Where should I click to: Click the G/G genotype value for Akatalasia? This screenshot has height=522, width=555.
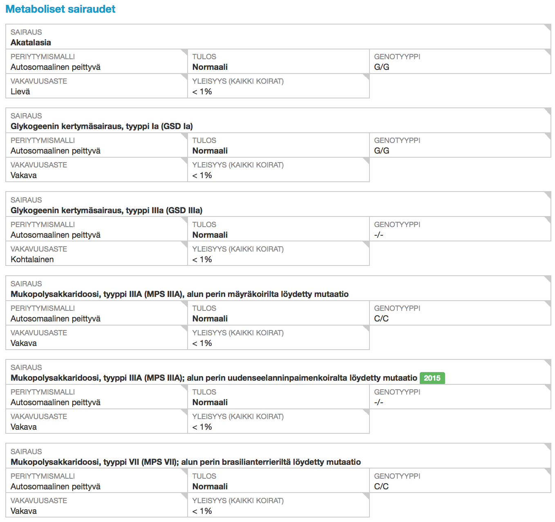pos(382,67)
